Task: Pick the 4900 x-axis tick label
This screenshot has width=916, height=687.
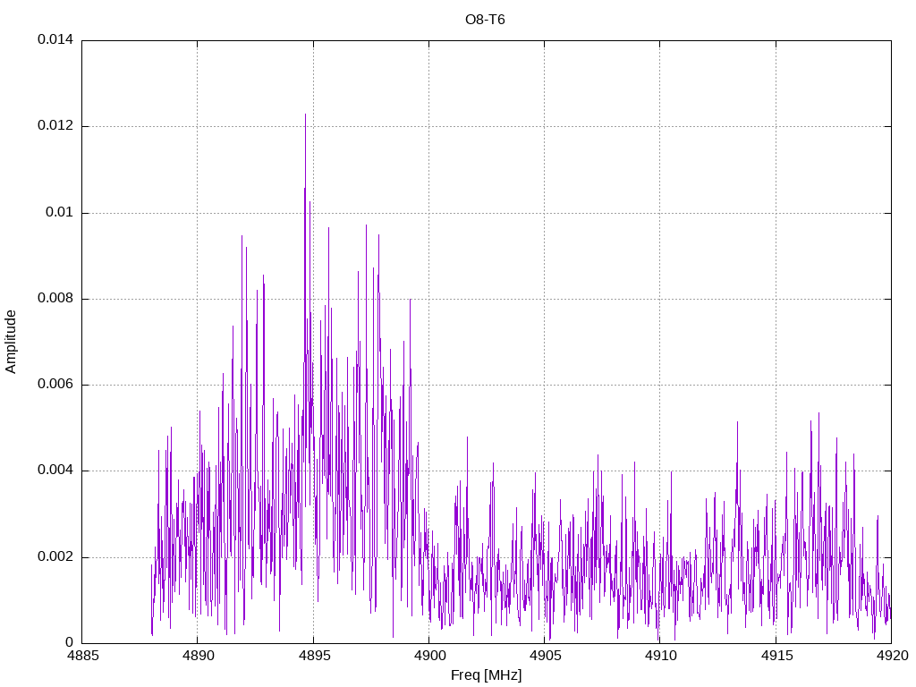Action: 428,657
